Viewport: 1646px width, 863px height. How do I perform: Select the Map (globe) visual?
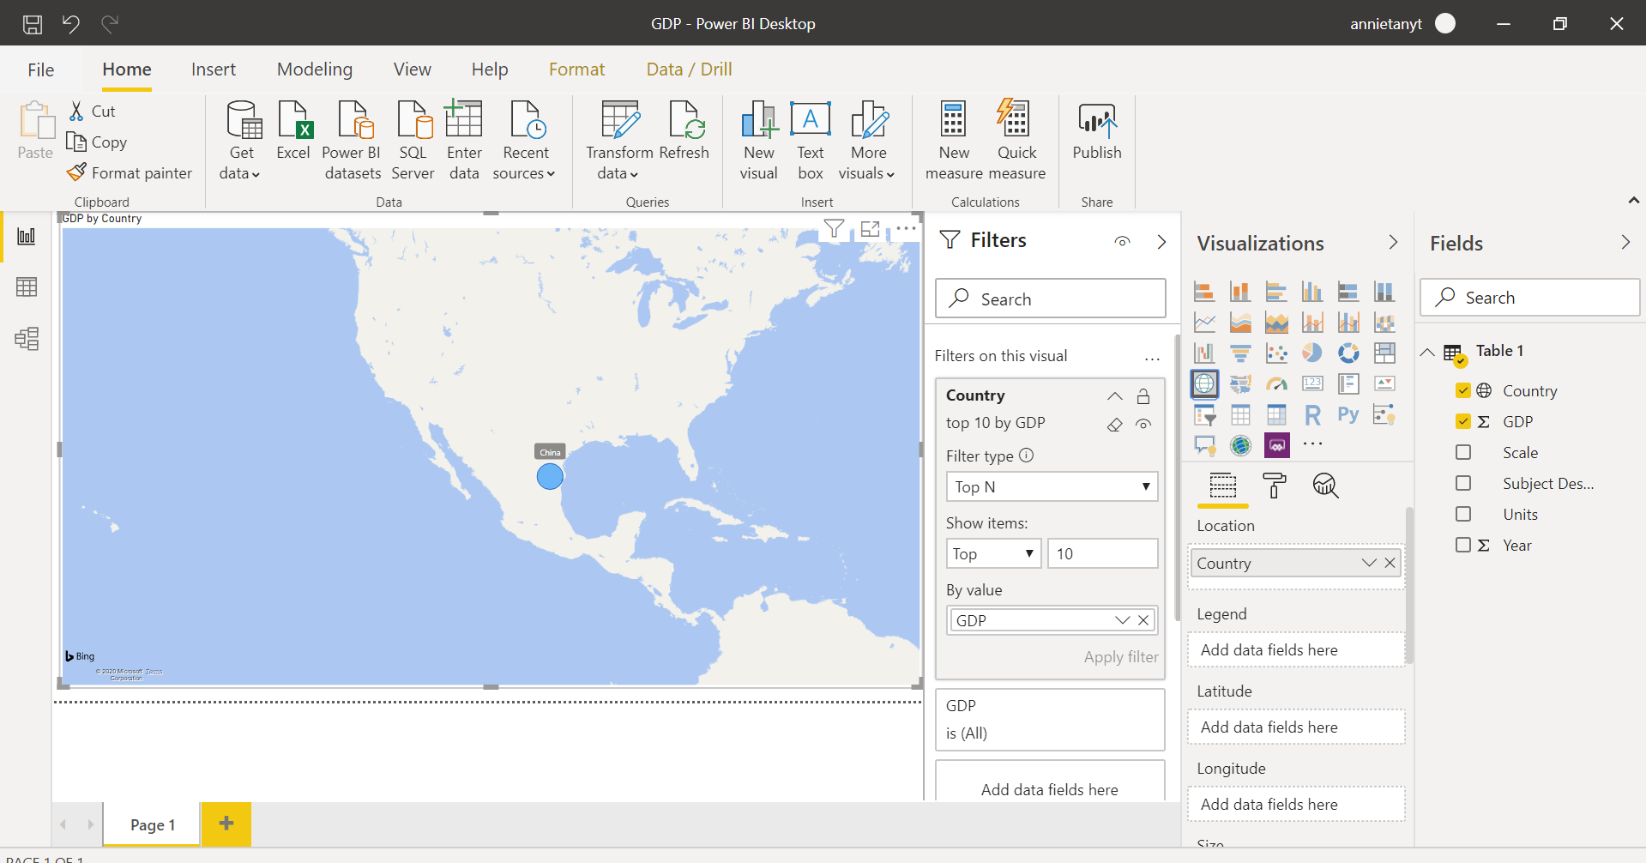(1204, 383)
